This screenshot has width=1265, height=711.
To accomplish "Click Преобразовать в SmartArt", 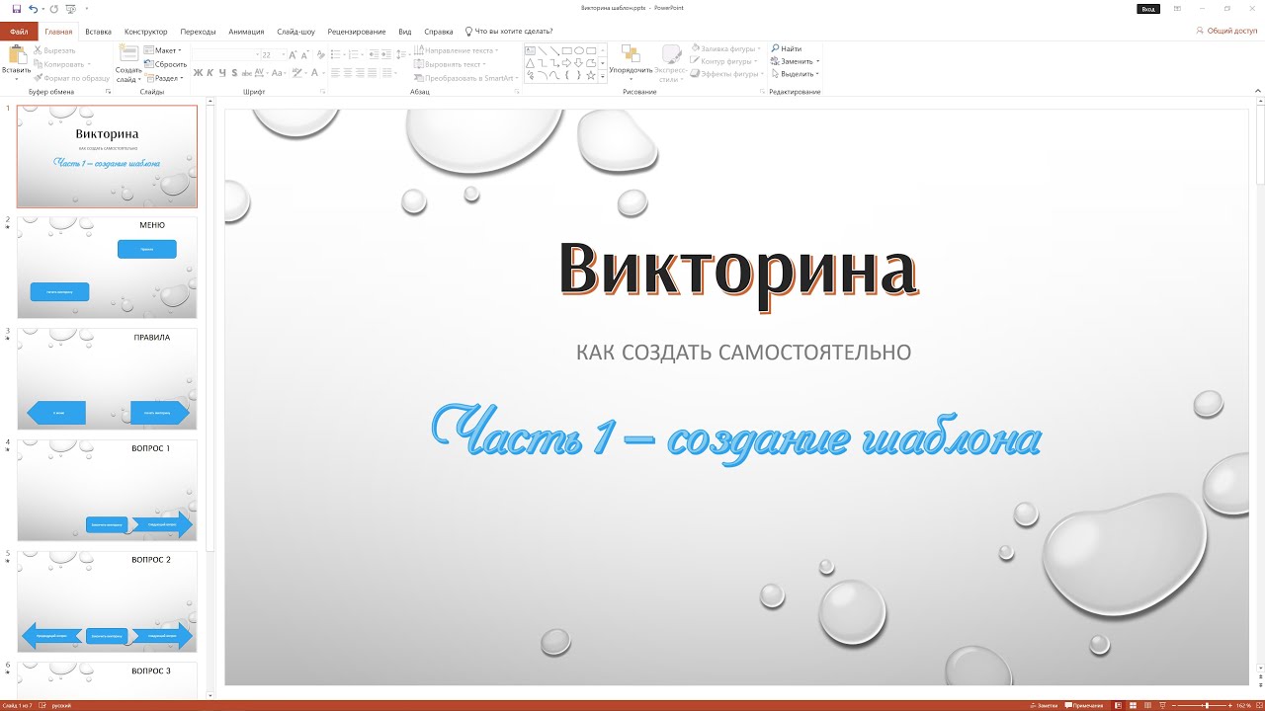I will click(x=464, y=77).
